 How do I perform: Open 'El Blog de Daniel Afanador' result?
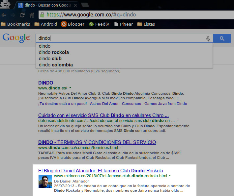tap(101, 171)
